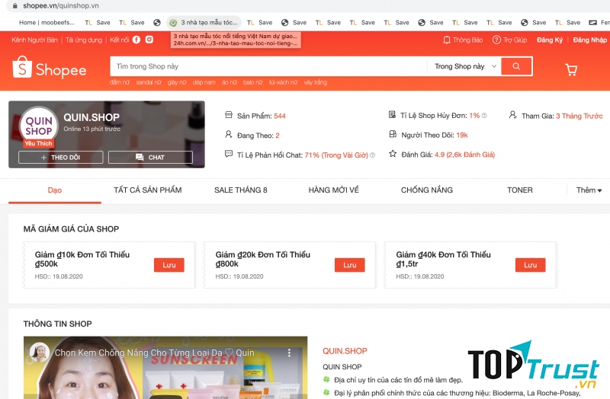Switch to TẤT CẢ SẢN PHẨM tab

[x=147, y=190]
